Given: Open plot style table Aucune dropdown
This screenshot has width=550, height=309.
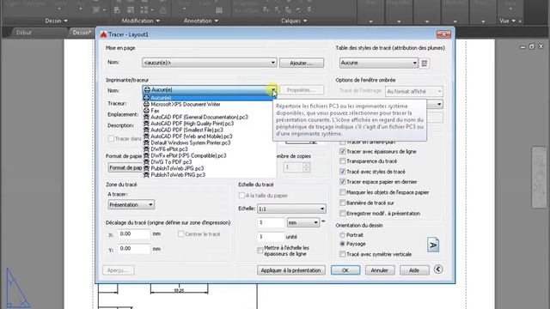Looking at the screenshot, I should [x=378, y=63].
